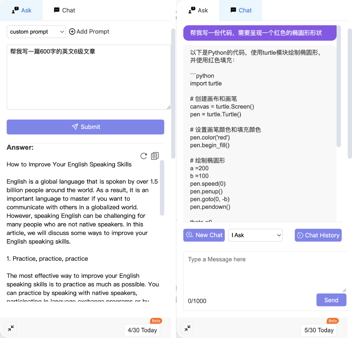The image size is (352, 338).
Task: Click the 5/30 Today usage counter
Action: click(319, 330)
